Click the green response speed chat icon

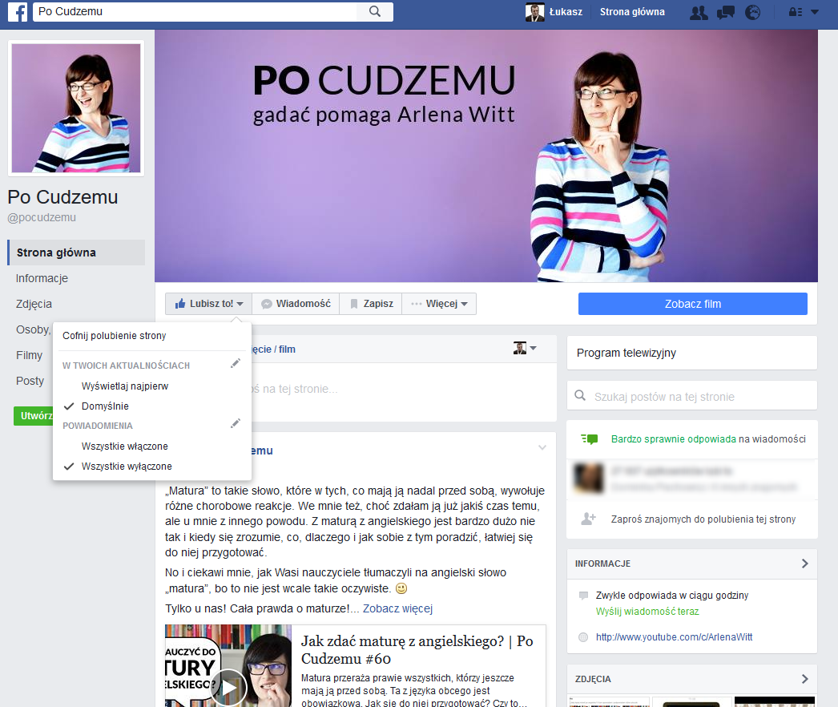click(590, 439)
